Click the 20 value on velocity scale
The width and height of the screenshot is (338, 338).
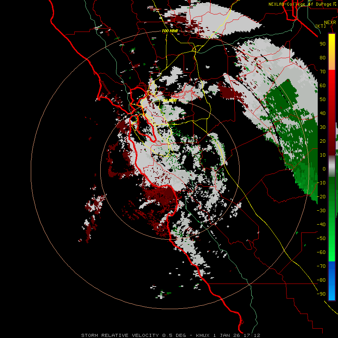point(323,141)
